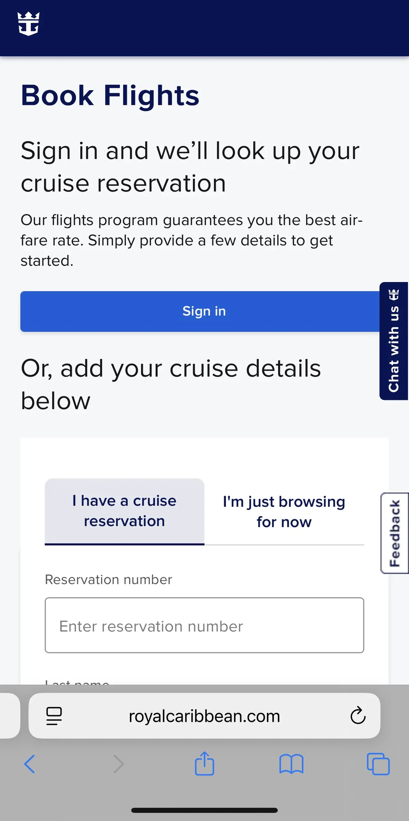Open the Feedback side tab
Image resolution: width=409 pixels, height=821 pixels.
(x=394, y=533)
